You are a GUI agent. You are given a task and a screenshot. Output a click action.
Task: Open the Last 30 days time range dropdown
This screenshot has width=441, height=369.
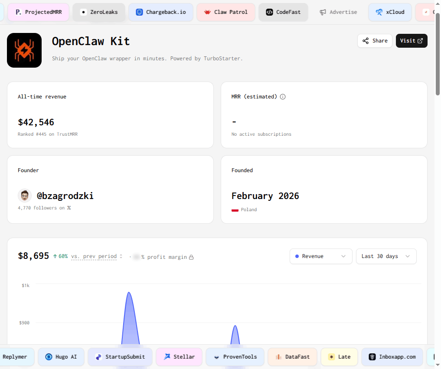[385, 256]
